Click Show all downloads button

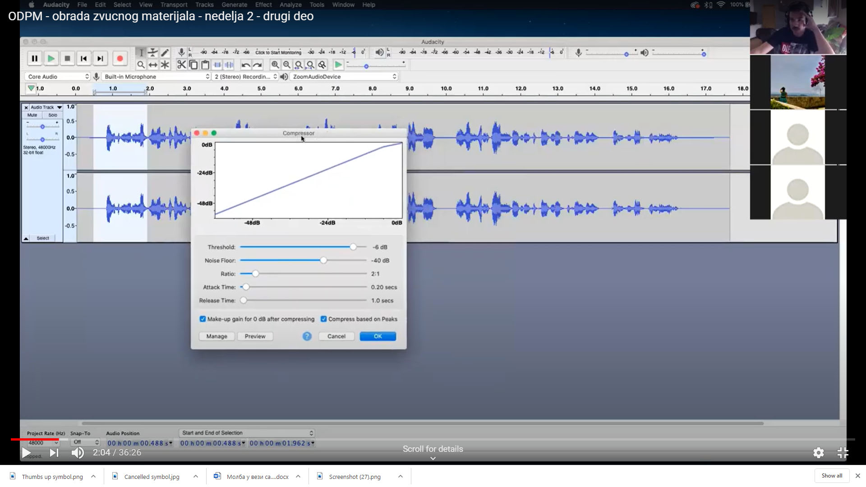tap(832, 476)
